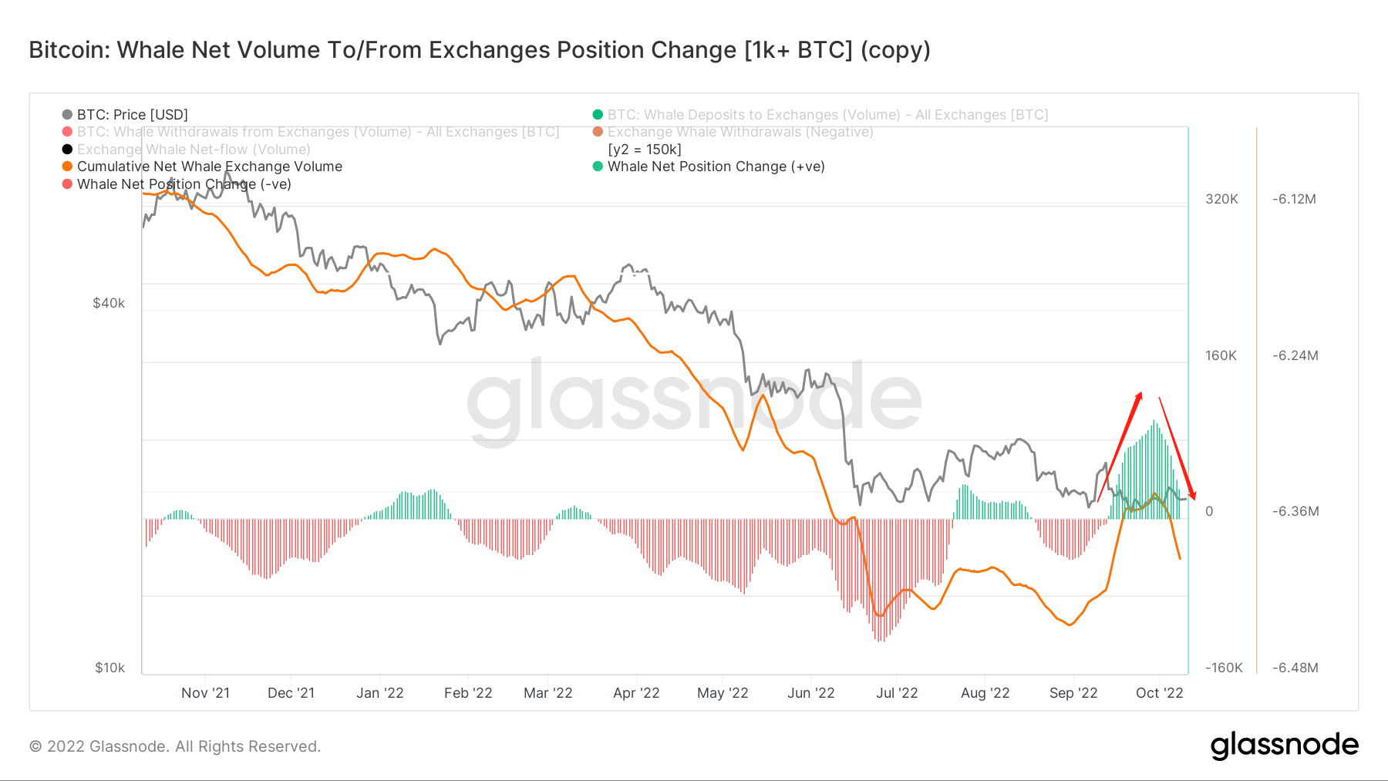
Task: Enable the Exchange Whale Withdrawals (Negative) series
Action: click(x=739, y=132)
